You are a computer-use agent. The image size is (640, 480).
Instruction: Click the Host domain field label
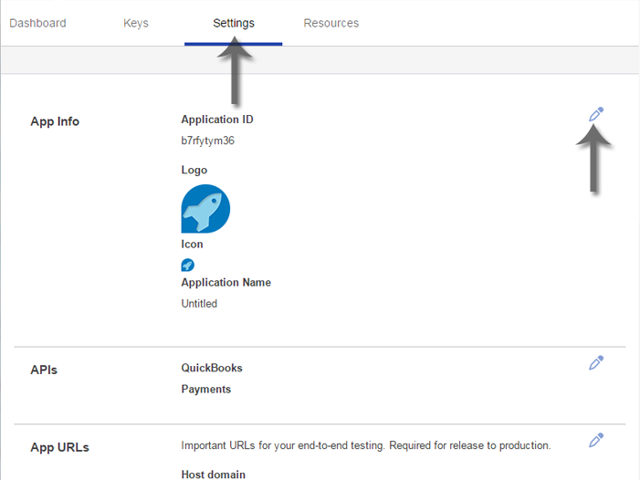[213, 475]
